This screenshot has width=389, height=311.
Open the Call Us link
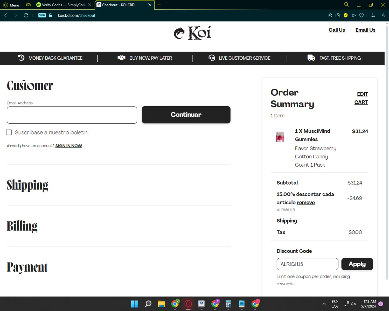(x=337, y=30)
